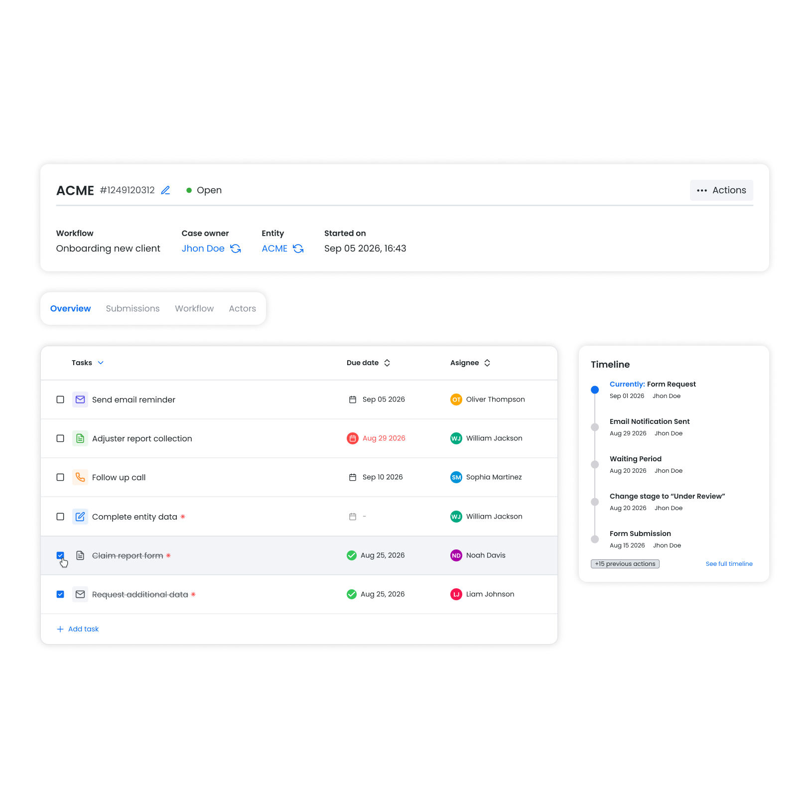Check the Adjuster report collection task

(x=60, y=438)
